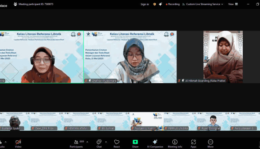Click the Meeting participant ID label
Screen dimensions: 260x149
tap(36, 4)
